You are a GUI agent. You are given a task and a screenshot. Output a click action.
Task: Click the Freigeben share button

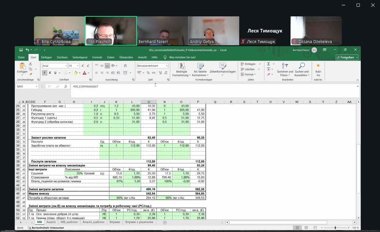(x=347, y=57)
